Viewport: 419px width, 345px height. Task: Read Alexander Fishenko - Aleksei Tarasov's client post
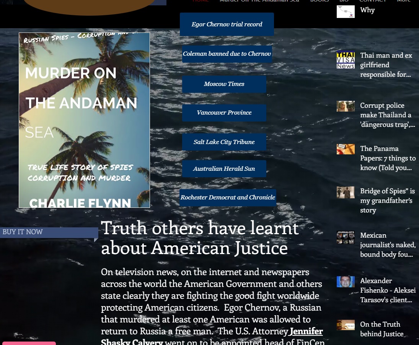click(x=388, y=290)
